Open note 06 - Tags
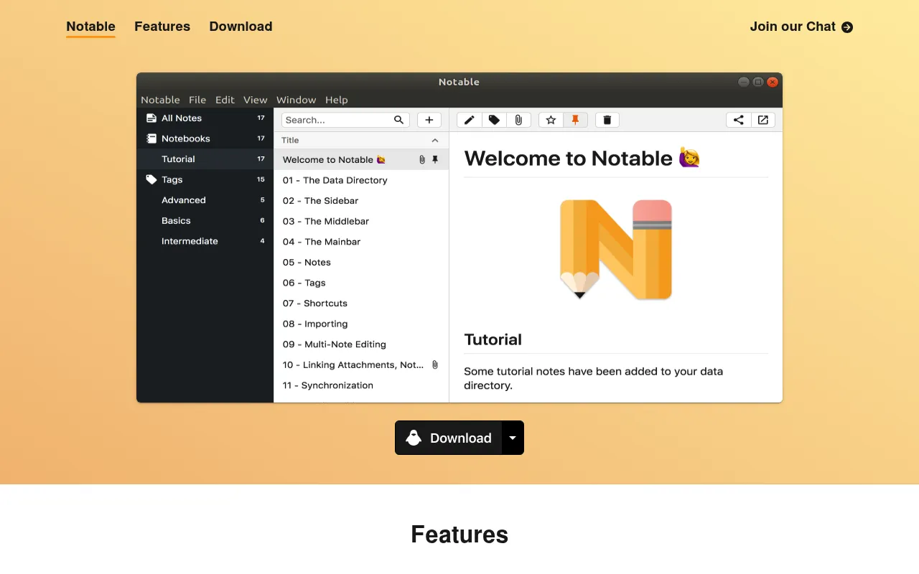 [361, 283]
